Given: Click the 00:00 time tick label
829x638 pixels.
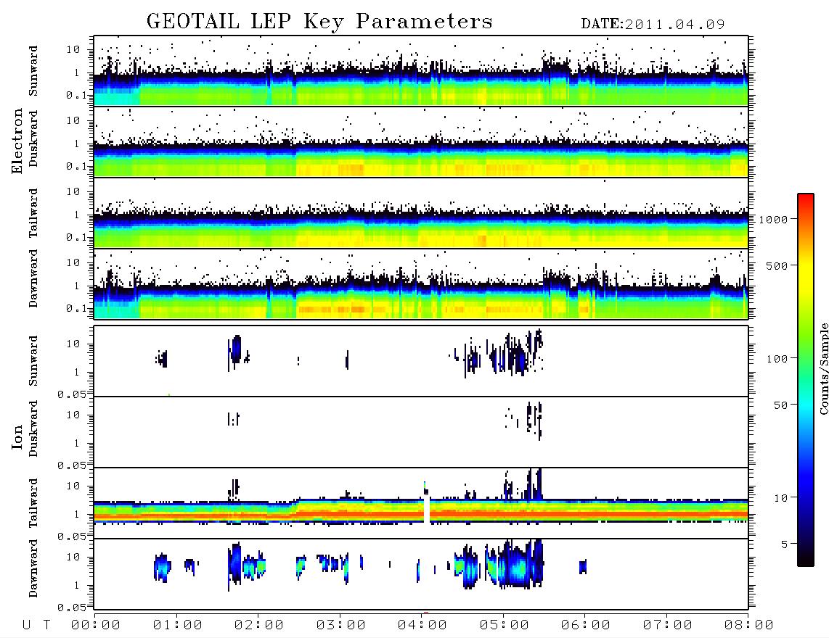Looking at the screenshot, I should pos(96,626).
